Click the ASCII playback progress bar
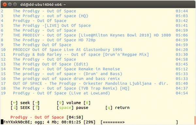The width and height of the screenshot is (196, 125). 139,122
